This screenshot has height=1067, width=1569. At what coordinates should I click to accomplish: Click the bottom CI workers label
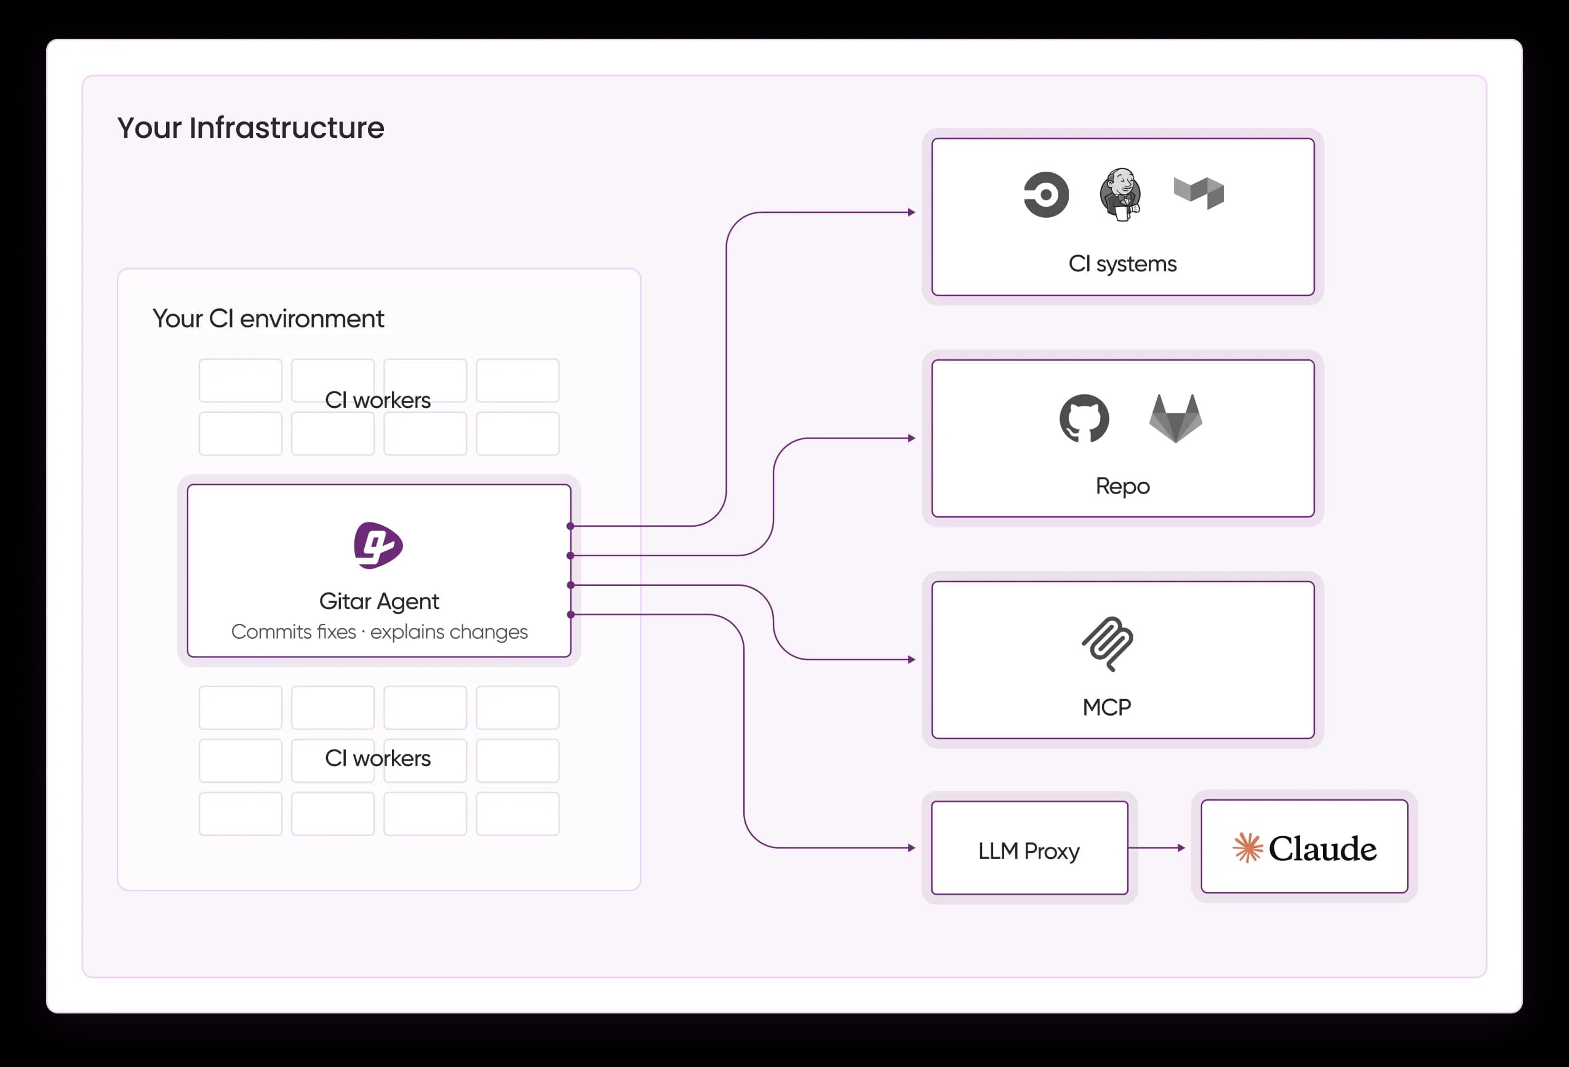379,758
